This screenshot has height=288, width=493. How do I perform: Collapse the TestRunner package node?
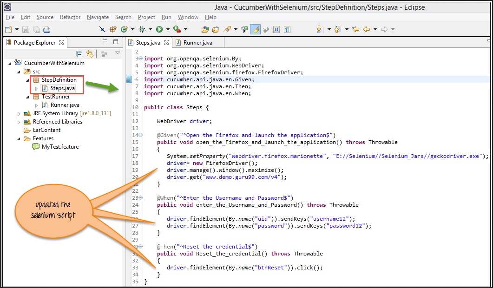click(28, 97)
